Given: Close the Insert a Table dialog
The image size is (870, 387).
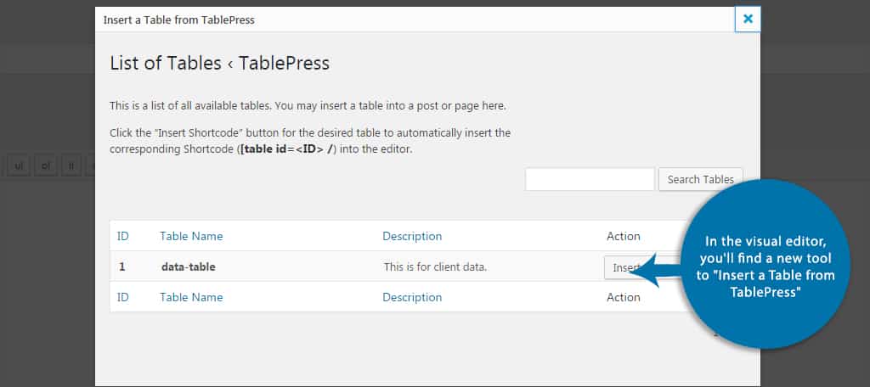Looking at the screenshot, I should pos(748,19).
